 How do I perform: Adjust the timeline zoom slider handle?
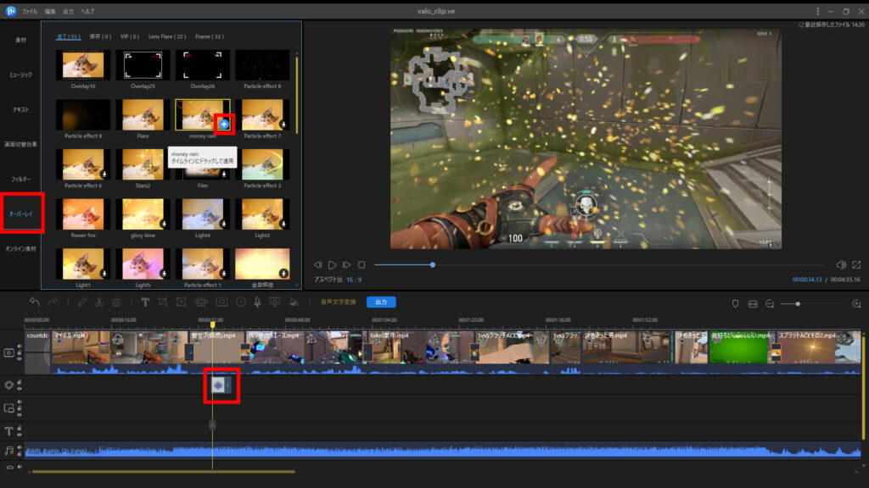(798, 304)
